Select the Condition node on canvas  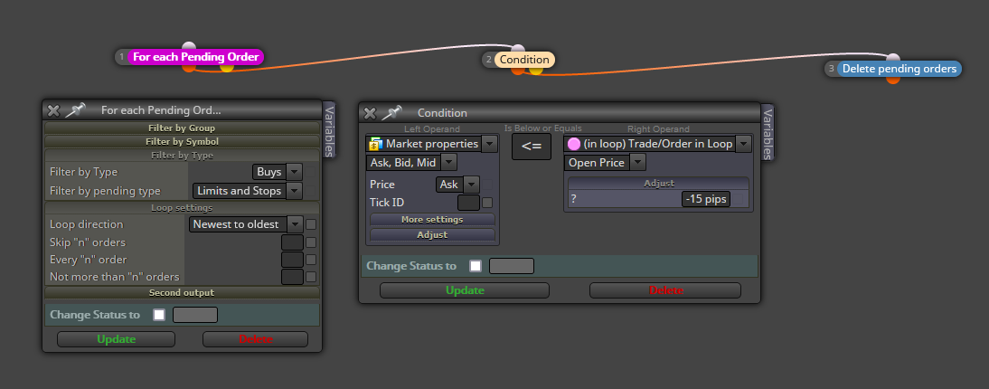point(524,60)
